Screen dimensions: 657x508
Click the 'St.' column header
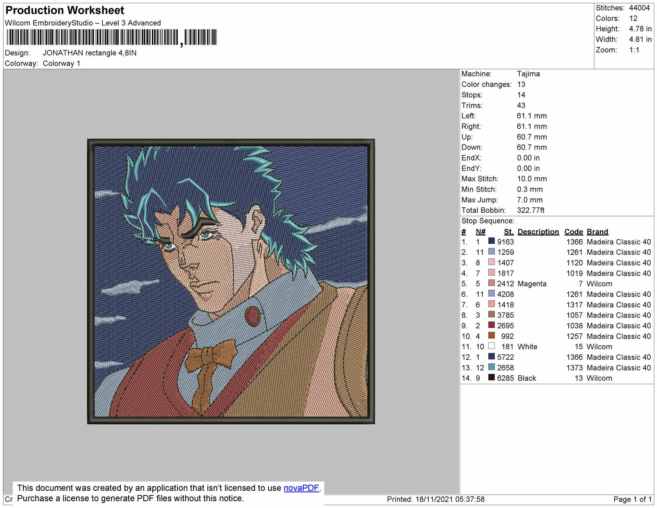(x=509, y=231)
